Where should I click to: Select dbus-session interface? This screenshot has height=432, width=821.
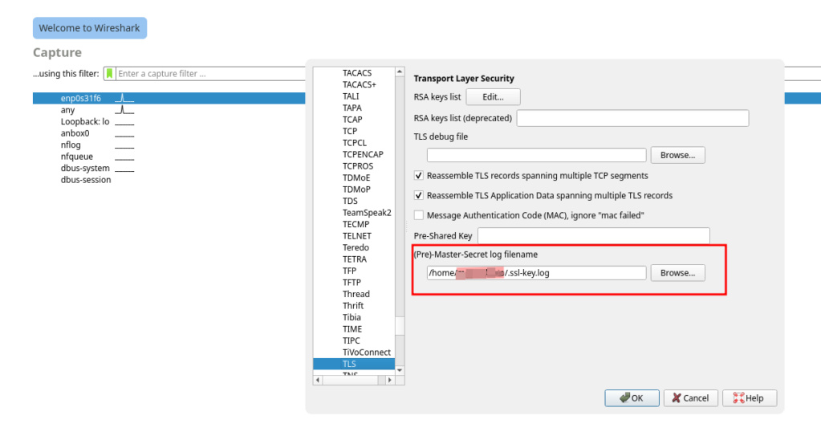[x=85, y=180]
